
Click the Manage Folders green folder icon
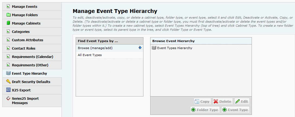click(8, 15)
